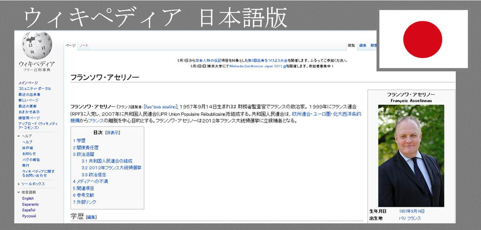Jump to section 3.2 2012年フランス大統領選挙

(x=111, y=168)
